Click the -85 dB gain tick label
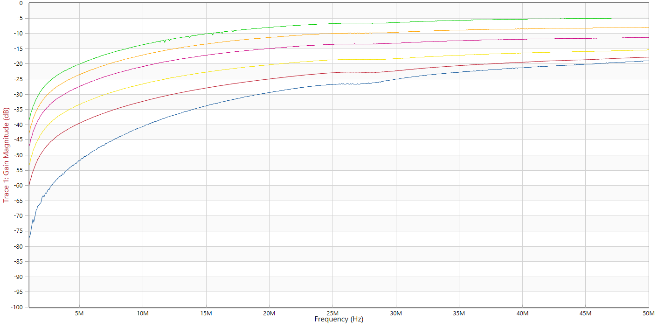Viewport: 658px width, 327px height. pos(18,262)
